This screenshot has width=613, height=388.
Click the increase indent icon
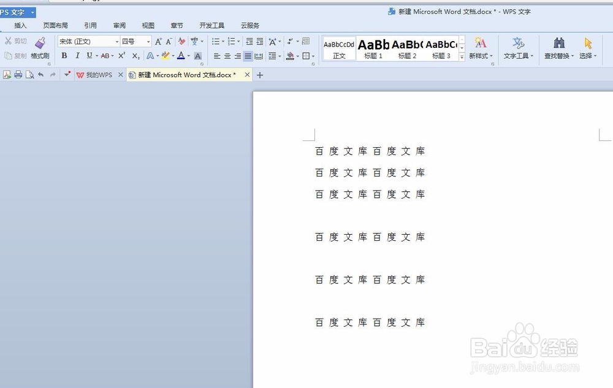coord(259,42)
